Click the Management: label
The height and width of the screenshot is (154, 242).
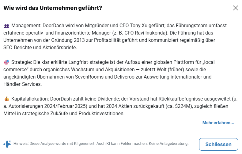[x=26, y=26]
